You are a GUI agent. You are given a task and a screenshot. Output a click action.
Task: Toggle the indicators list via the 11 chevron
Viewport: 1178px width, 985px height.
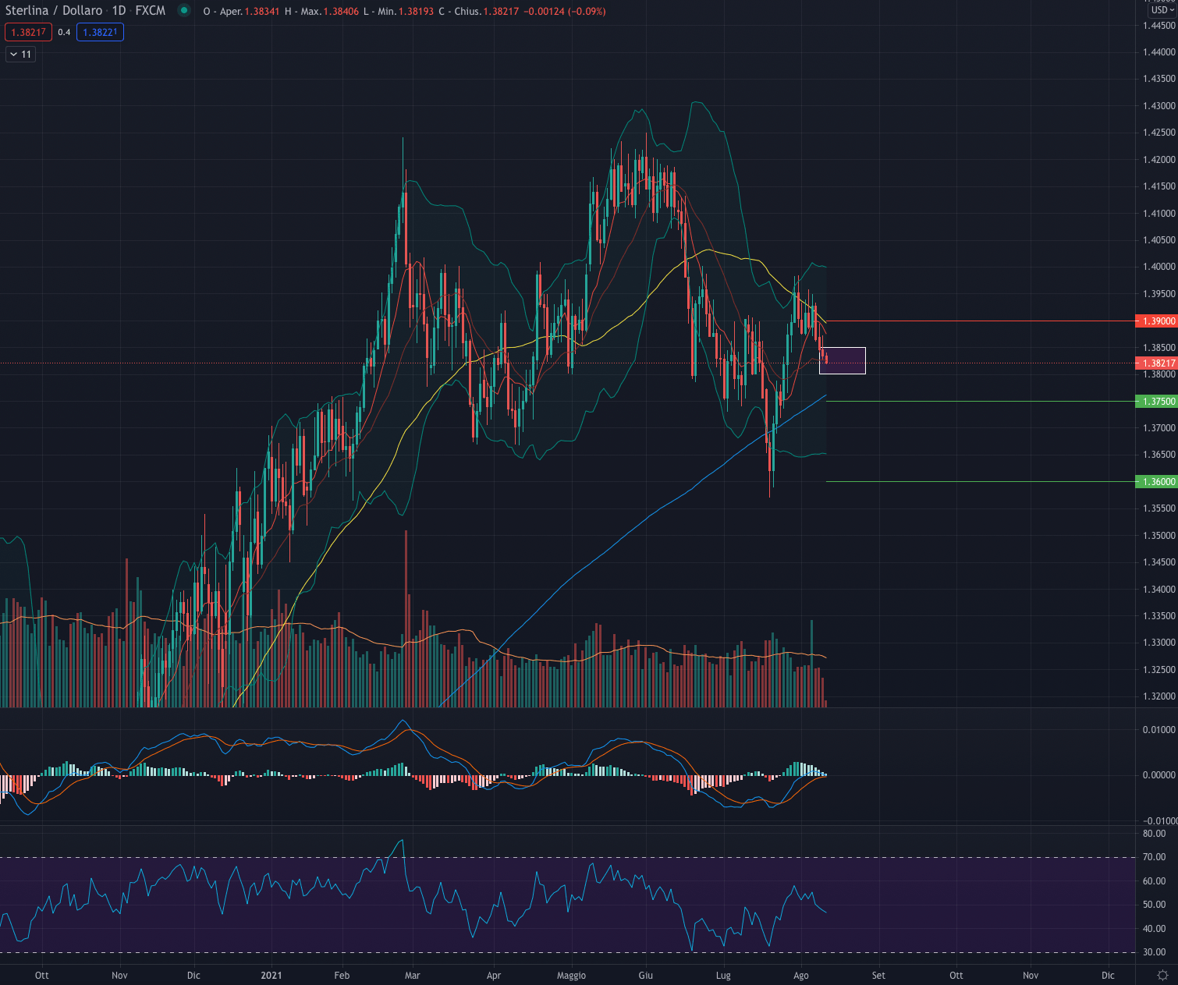(x=20, y=54)
